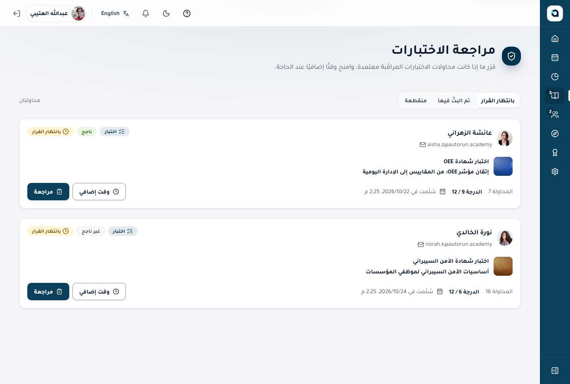Select the بانتظار القرار tab
Viewport: 570px width, 384px height.
(x=498, y=100)
